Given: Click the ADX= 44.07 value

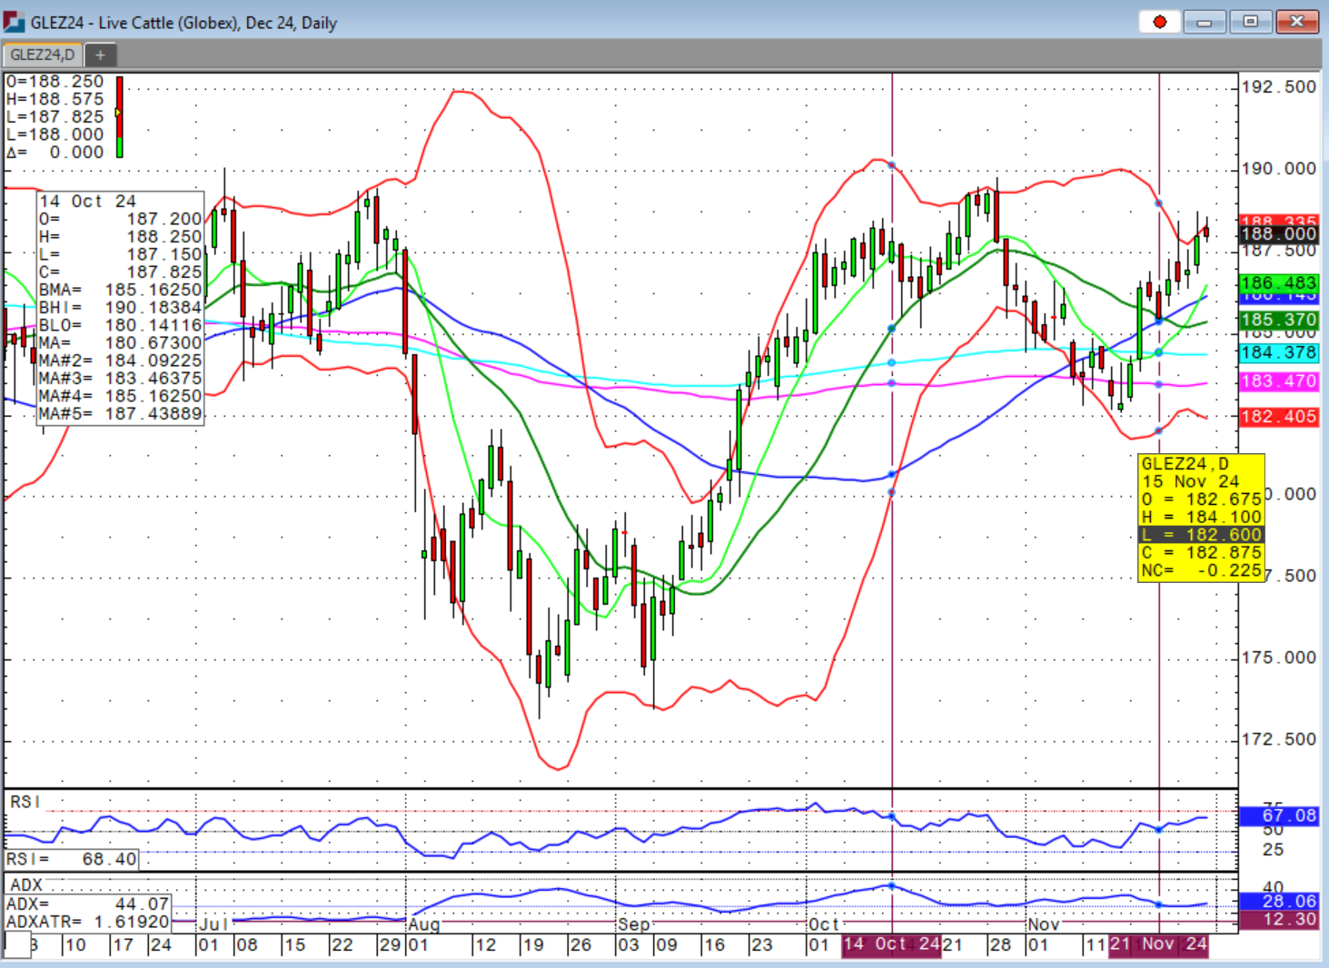Looking at the screenshot, I should (x=88, y=904).
